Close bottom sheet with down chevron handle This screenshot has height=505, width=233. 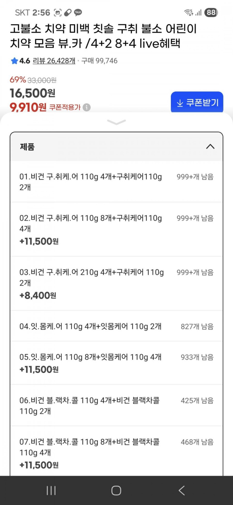(x=116, y=122)
